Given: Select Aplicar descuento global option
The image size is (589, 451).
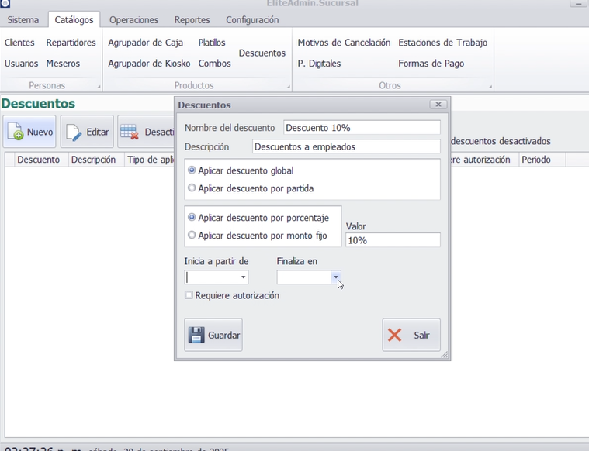Looking at the screenshot, I should point(192,170).
